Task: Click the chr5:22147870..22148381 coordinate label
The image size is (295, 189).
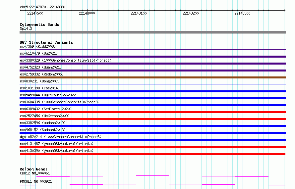Action: pyautogui.click(x=43, y=7)
